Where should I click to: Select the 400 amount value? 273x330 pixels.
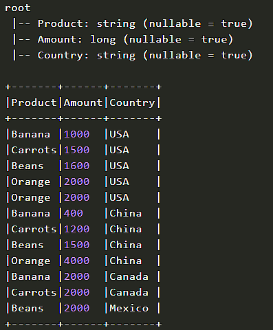pos(74,213)
